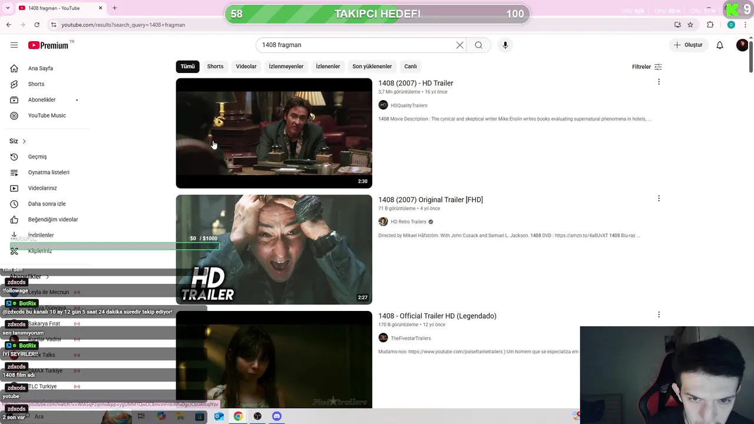Open Daha sonra izle in the sidebar

[47, 204]
